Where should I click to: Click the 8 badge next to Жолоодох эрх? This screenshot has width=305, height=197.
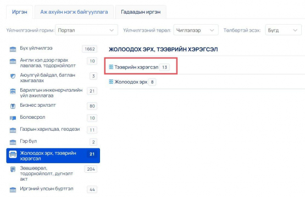click(152, 82)
